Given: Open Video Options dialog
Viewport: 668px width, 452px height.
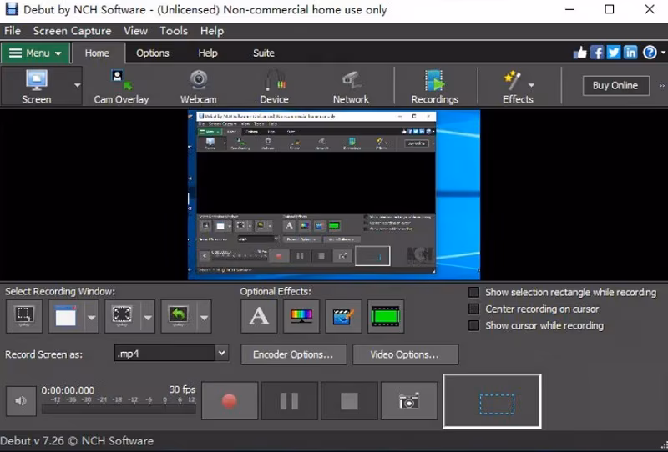Looking at the screenshot, I should click(x=405, y=354).
